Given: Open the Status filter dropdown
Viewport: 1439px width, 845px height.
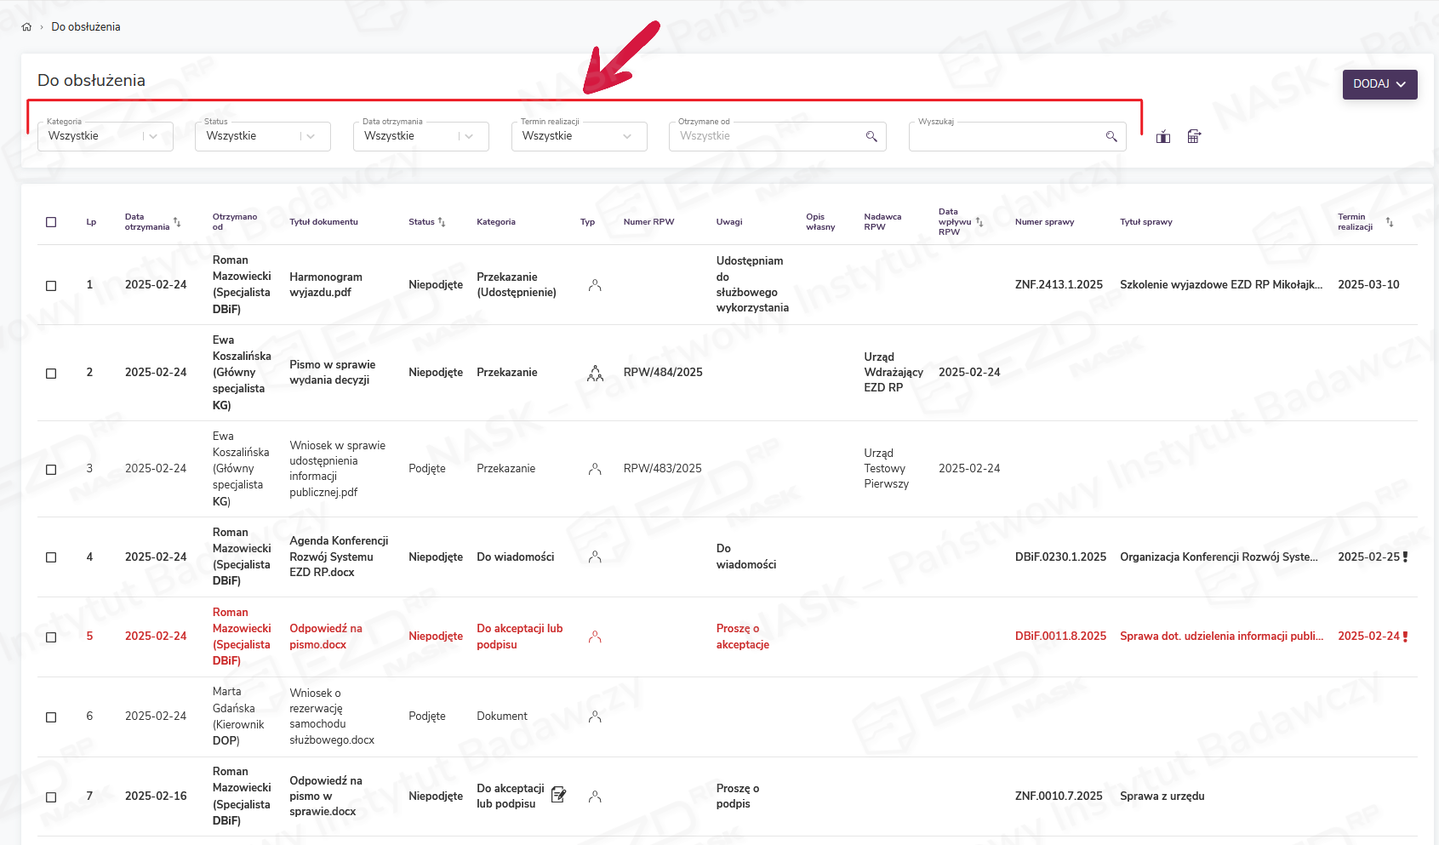Looking at the screenshot, I should point(311,136).
